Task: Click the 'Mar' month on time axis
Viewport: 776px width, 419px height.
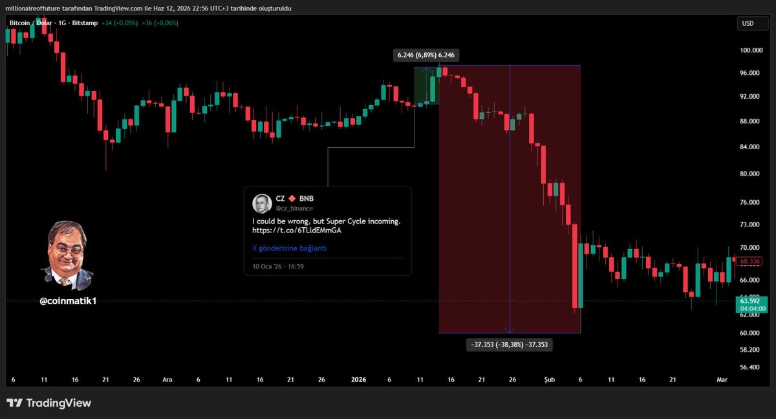Action: (722, 380)
